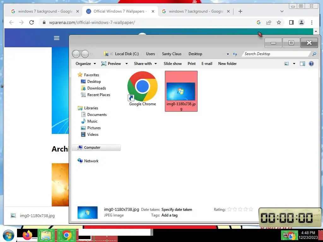Expand the view options dropdown arrow
Screen dimensions: 323x242
[x=294, y=64]
